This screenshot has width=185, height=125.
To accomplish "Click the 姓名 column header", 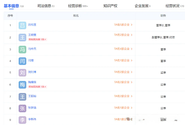I will click(x=76, y=16).
